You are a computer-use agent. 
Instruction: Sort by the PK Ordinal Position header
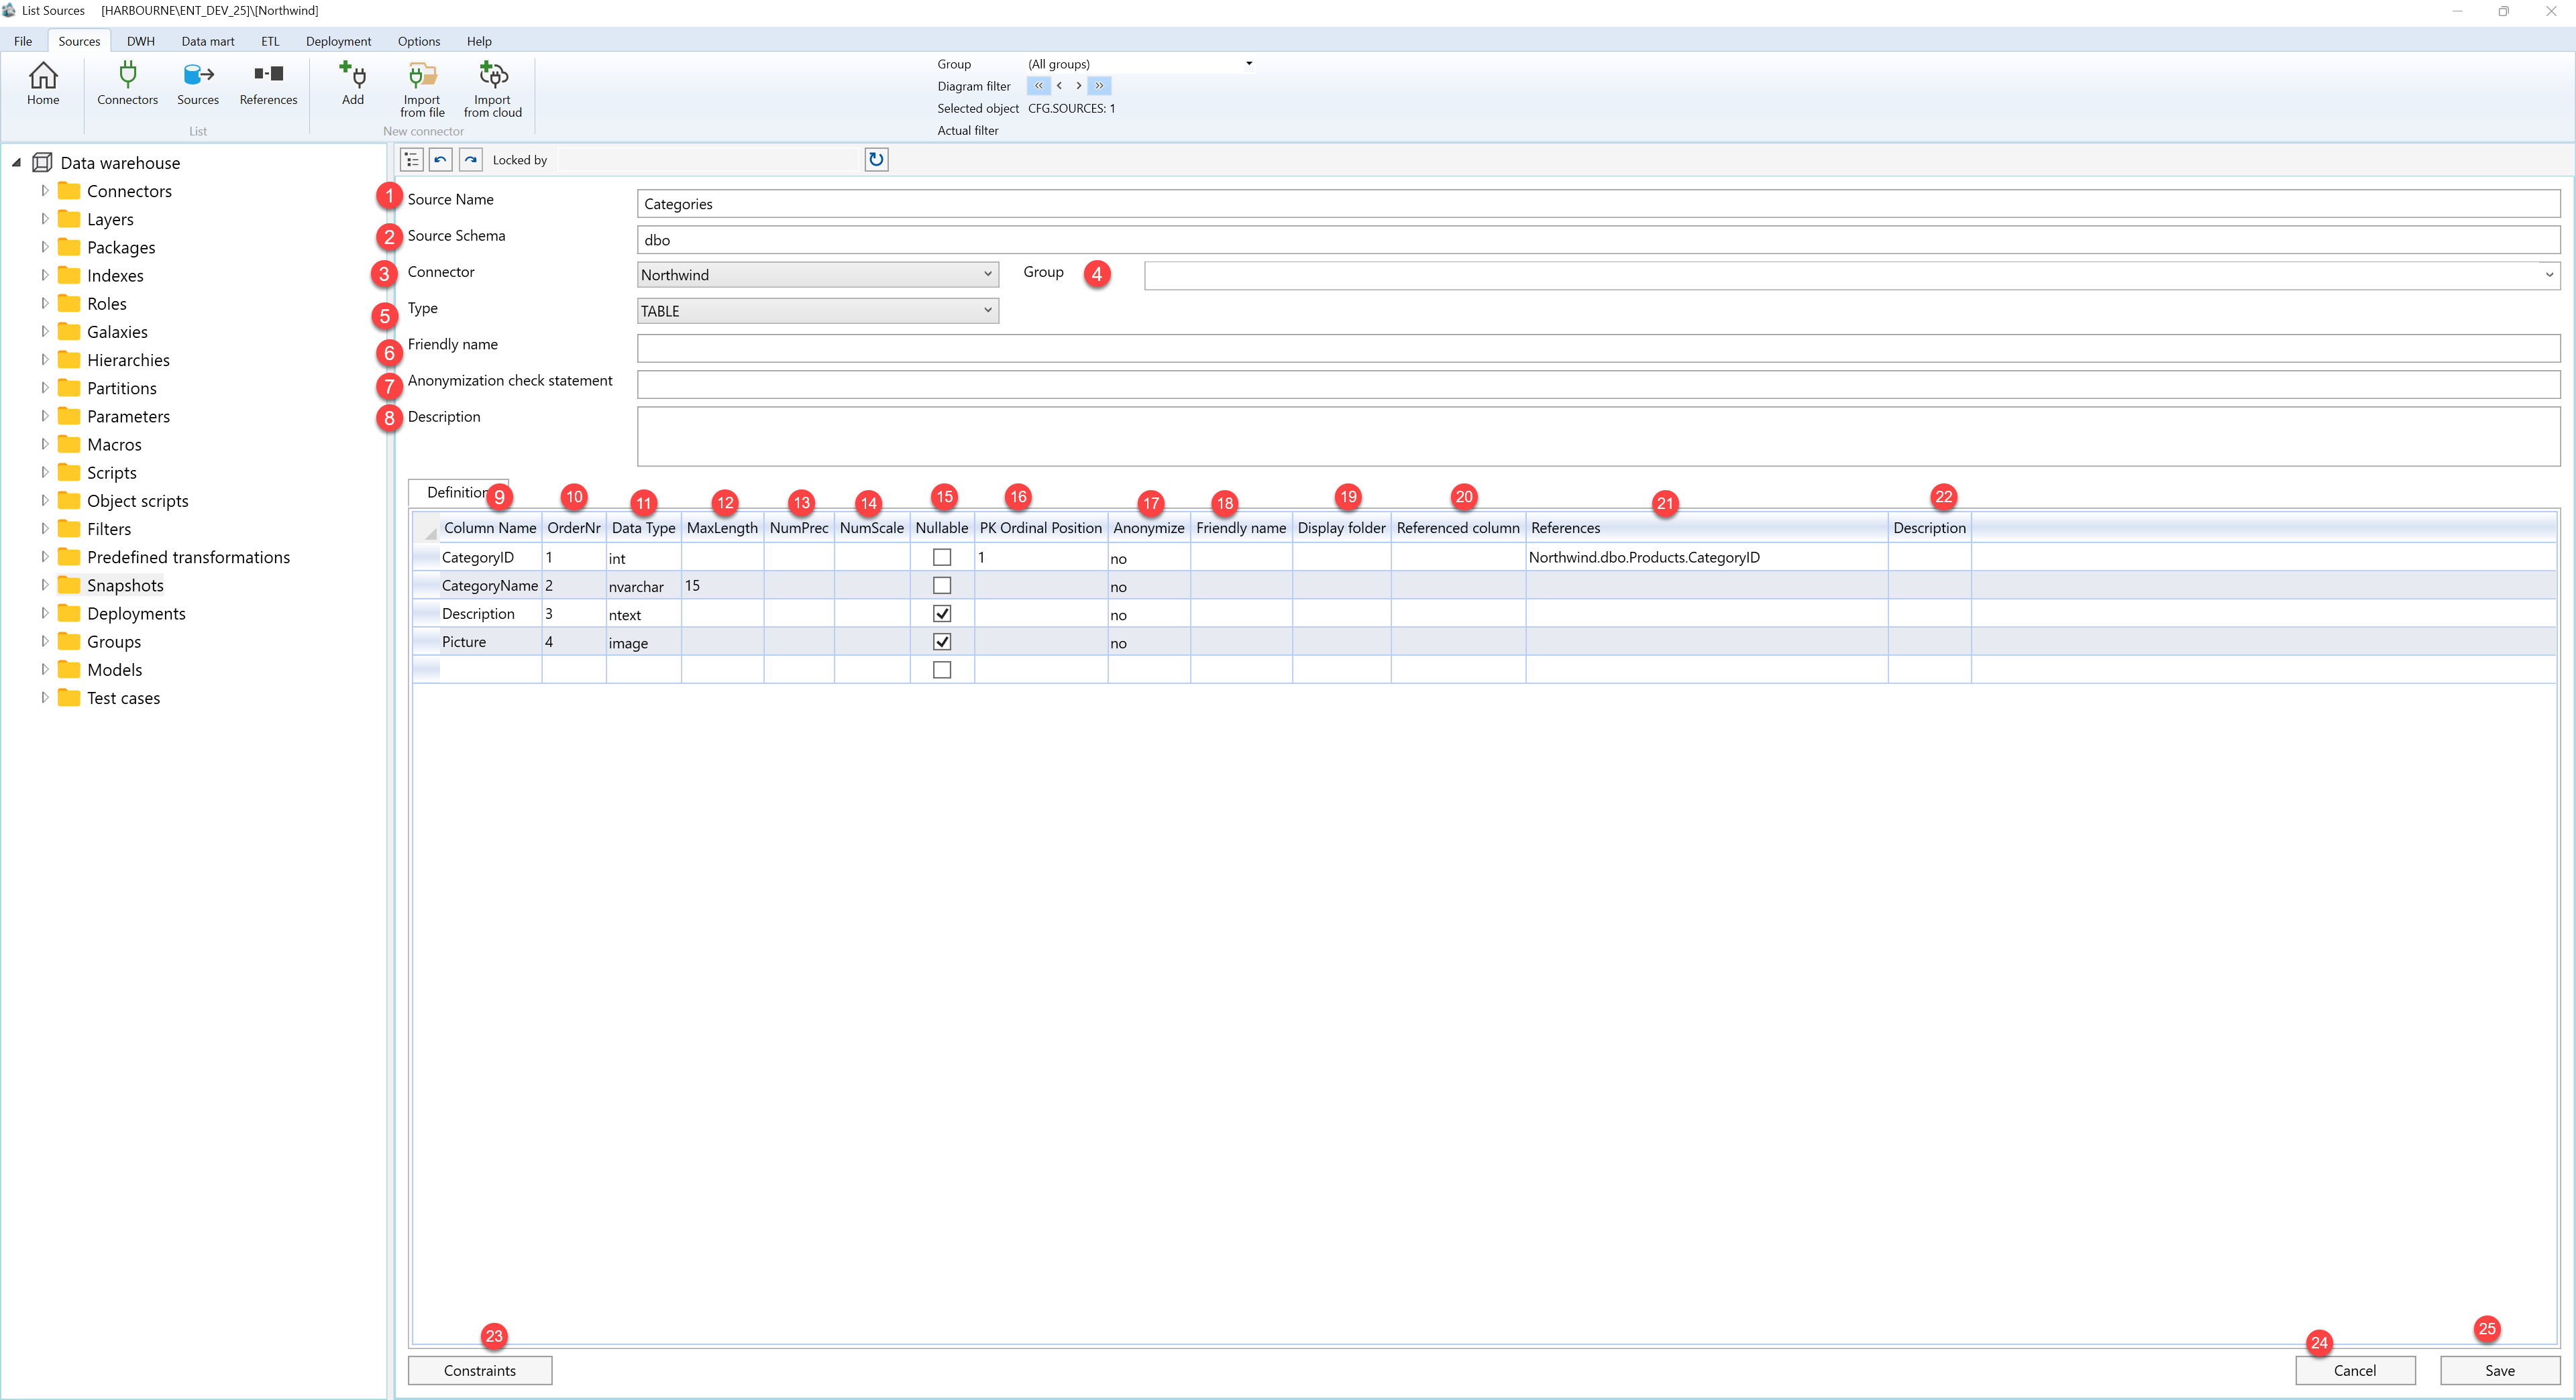point(1040,528)
